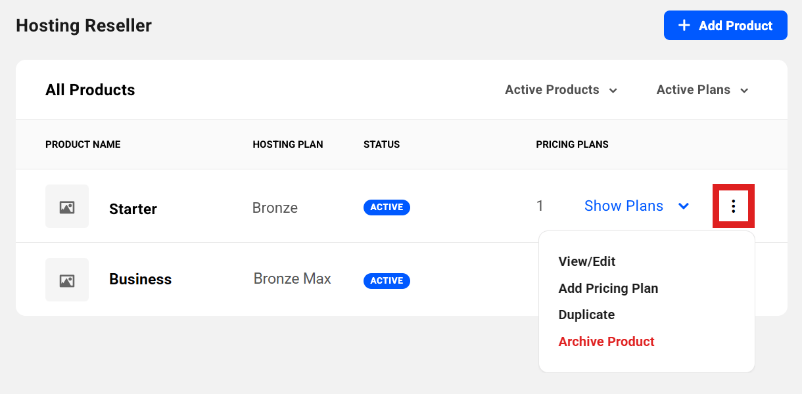Select Add Pricing Plan menu entry
This screenshot has height=394, width=802.
[608, 288]
